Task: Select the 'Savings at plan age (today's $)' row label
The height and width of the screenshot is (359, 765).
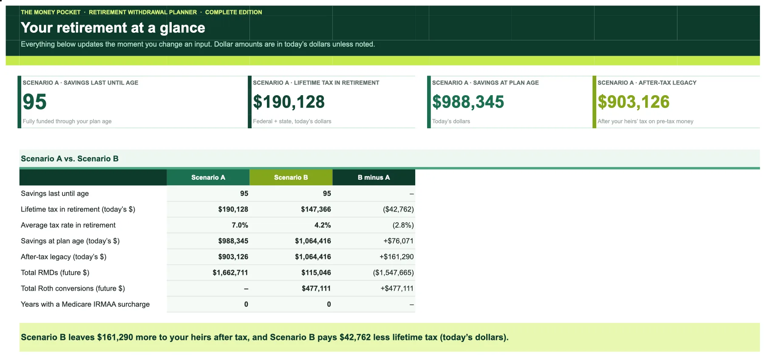Action: pyautogui.click(x=70, y=241)
